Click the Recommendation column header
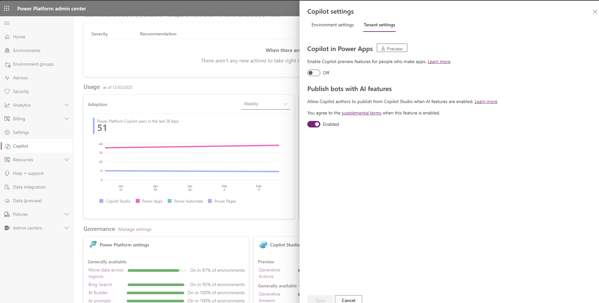 click(x=158, y=34)
